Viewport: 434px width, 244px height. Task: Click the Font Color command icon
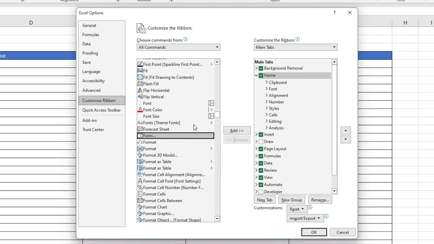140,110
